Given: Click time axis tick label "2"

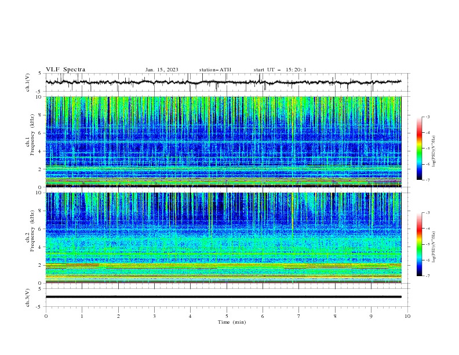Looking at the screenshot, I should pyautogui.click(x=118, y=316).
